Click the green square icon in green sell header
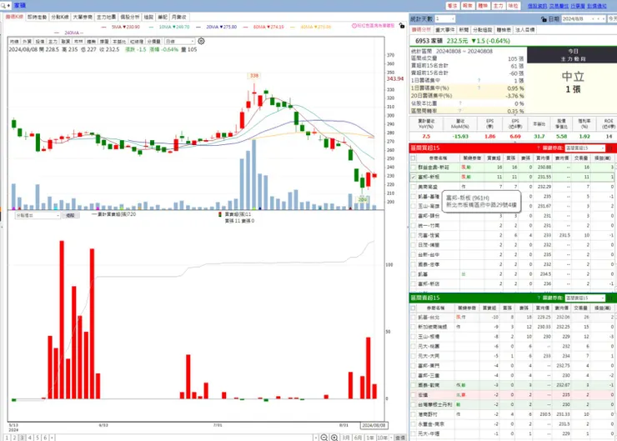The height and width of the screenshot is (441, 617). 610,298
